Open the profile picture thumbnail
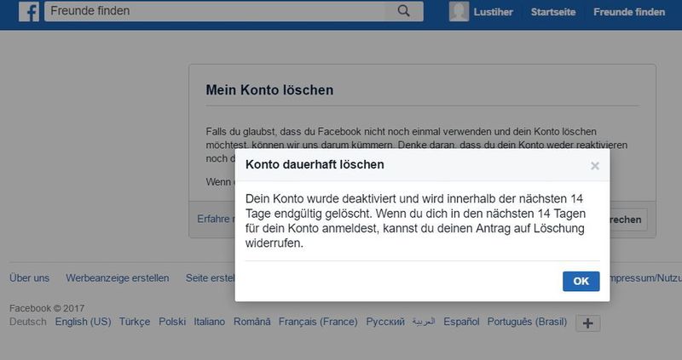 point(459,12)
